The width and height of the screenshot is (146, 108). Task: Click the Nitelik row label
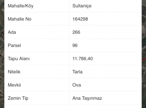click(x=14, y=72)
